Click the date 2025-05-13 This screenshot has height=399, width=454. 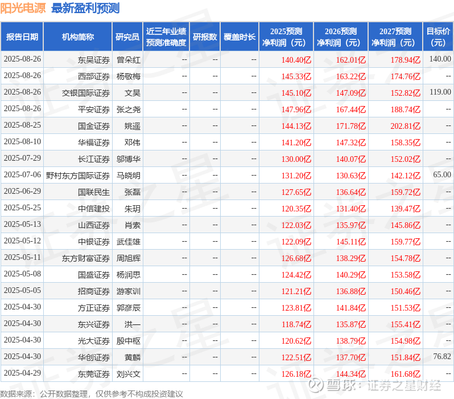coord(22,225)
